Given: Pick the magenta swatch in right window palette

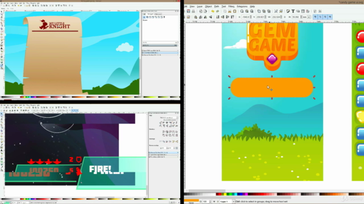Looking at the screenshot, I should 246,194.
